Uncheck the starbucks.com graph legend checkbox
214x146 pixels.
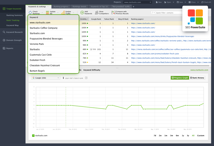coord(33,136)
